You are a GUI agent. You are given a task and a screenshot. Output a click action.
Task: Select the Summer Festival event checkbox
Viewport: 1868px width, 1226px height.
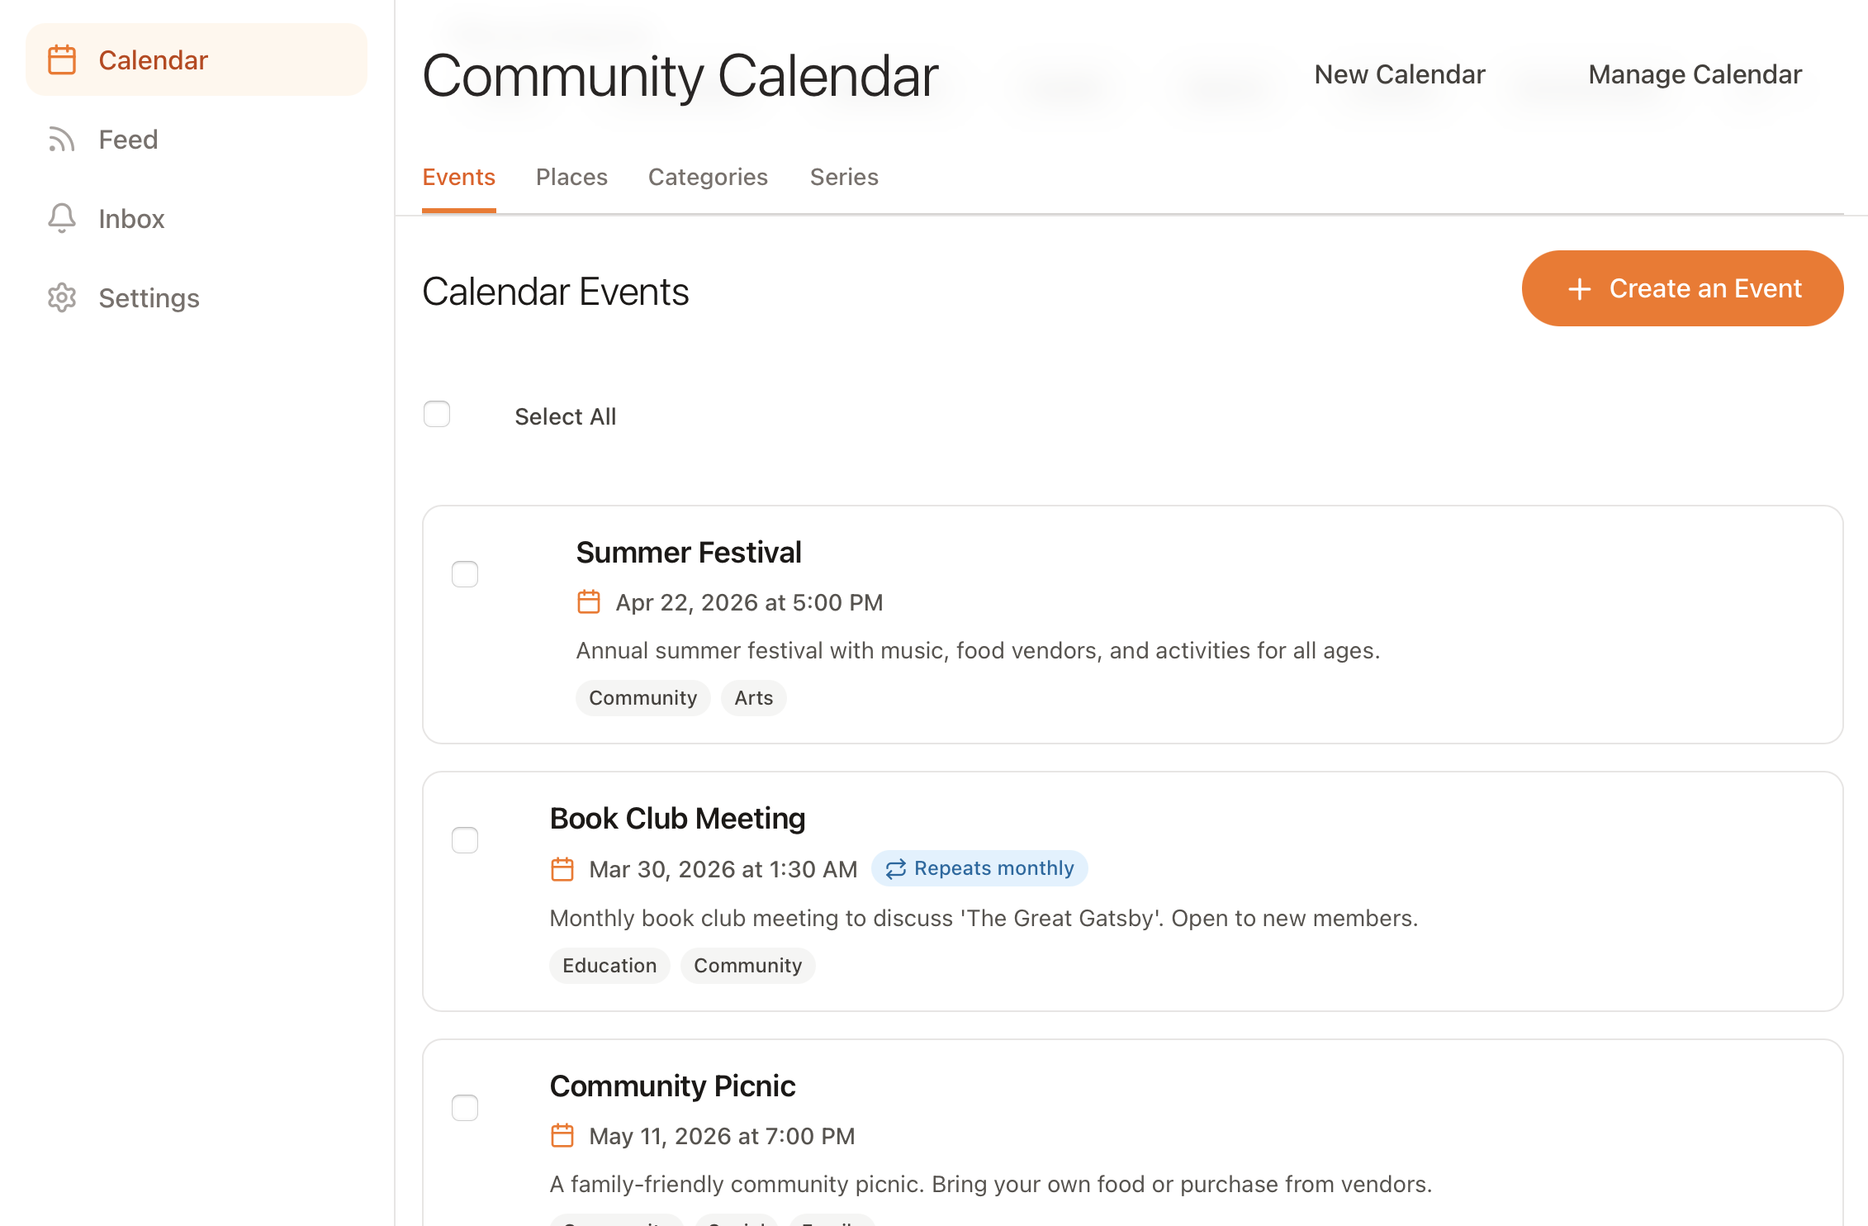(465, 573)
